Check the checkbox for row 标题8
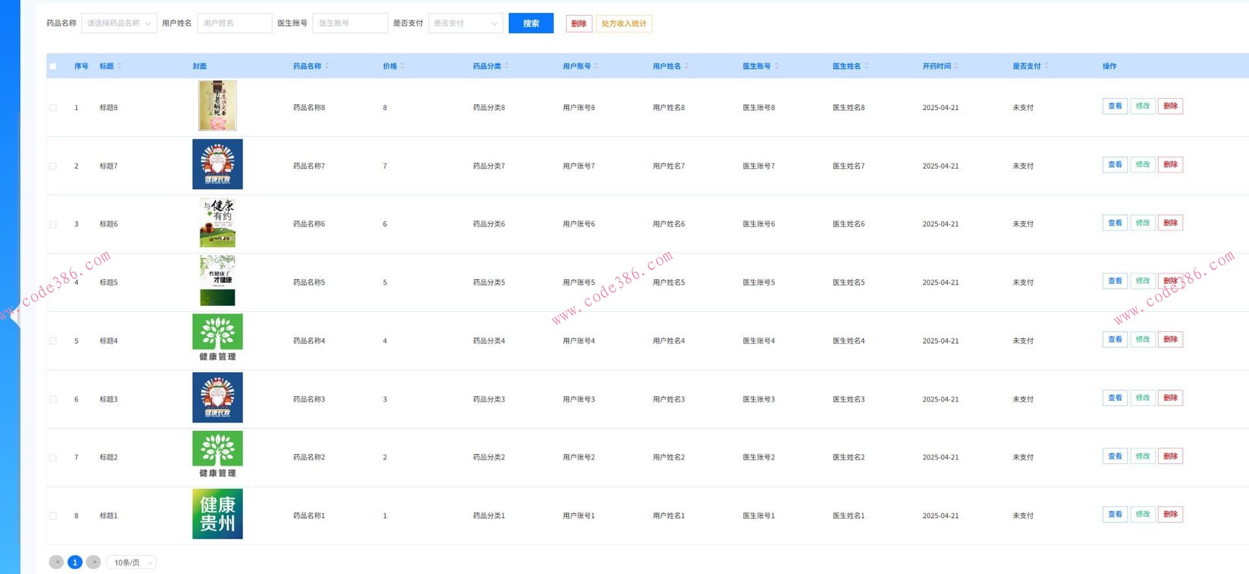 point(53,107)
